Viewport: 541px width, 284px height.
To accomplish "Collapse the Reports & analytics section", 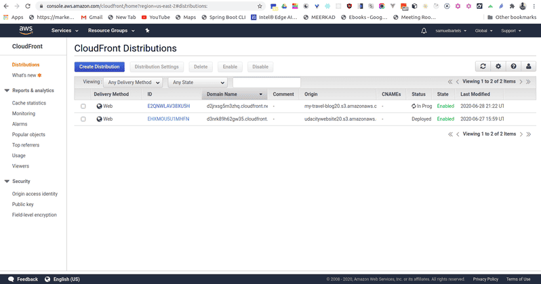I will click(x=7, y=90).
